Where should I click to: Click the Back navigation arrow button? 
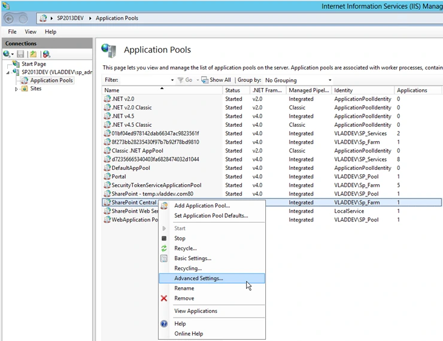tap(9, 19)
